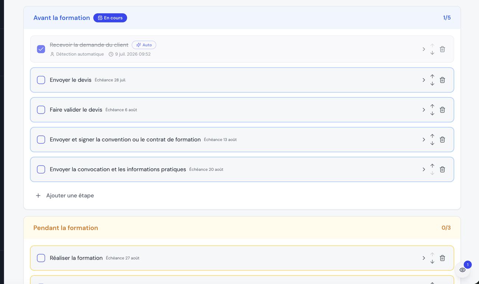Viewport: 479px width, 284px height.
Task: Move "Recevoir la demande du client" down
Action: coord(432,53)
